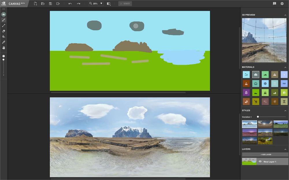Screen dimensions: 289x180
Task: Click the NVIDIA logo at top left
Action: pyautogui.click(x=3, y=3)
